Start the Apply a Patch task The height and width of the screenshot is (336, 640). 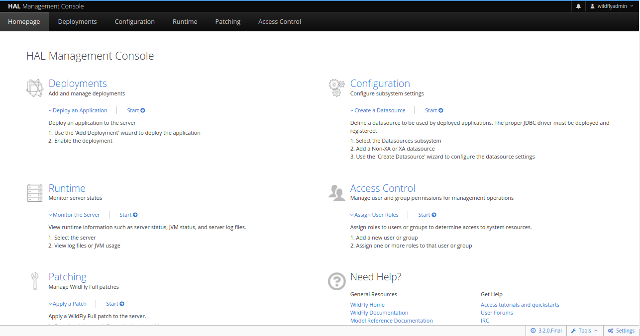(x=115, y=304)
